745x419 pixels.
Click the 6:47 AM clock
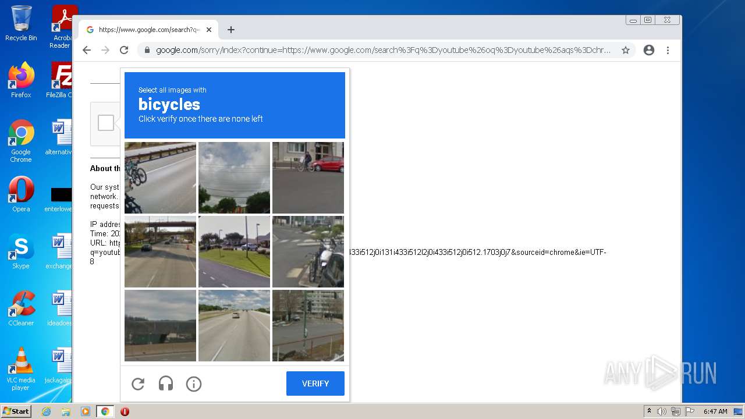[715, 411]
